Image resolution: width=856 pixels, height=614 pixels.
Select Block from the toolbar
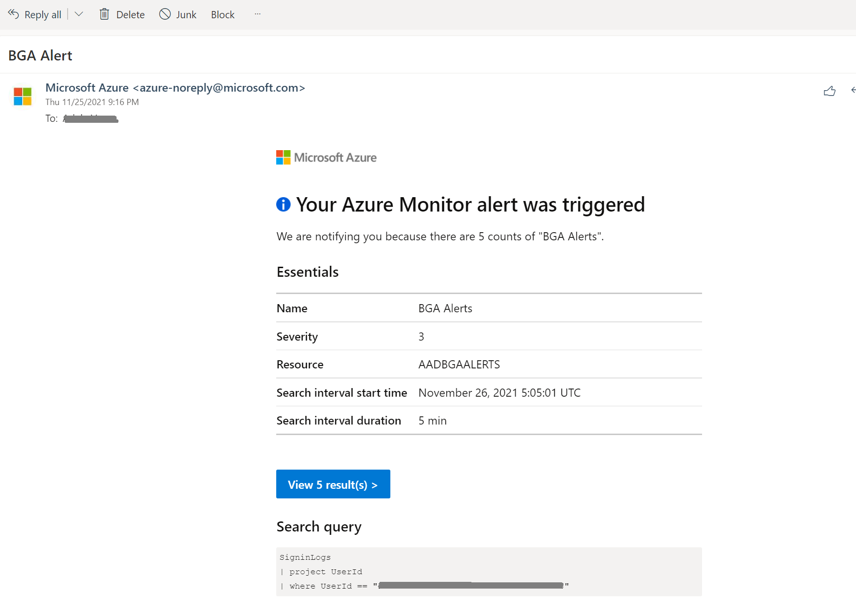pyautogui.click(x=222, y=14)
